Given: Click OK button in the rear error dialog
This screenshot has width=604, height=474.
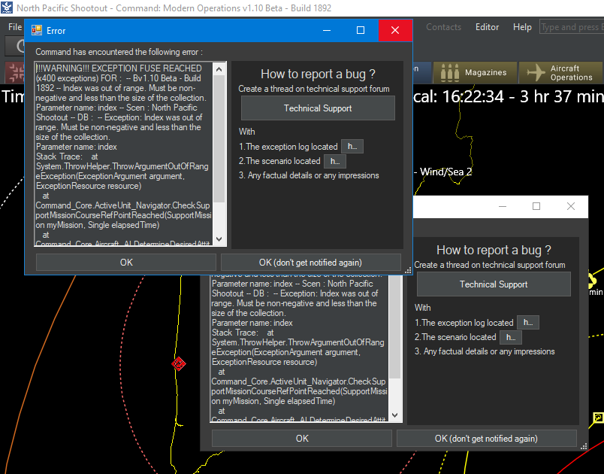Looking at the screenshot, I should click(x=301, y=439).
